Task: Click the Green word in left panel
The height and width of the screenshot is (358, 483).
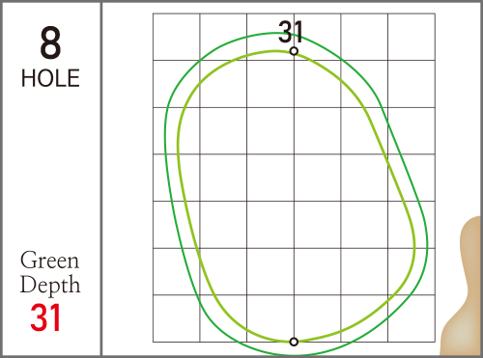Action: (49, 261)
